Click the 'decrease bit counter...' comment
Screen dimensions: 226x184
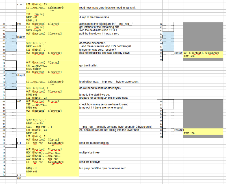(93, 43)
